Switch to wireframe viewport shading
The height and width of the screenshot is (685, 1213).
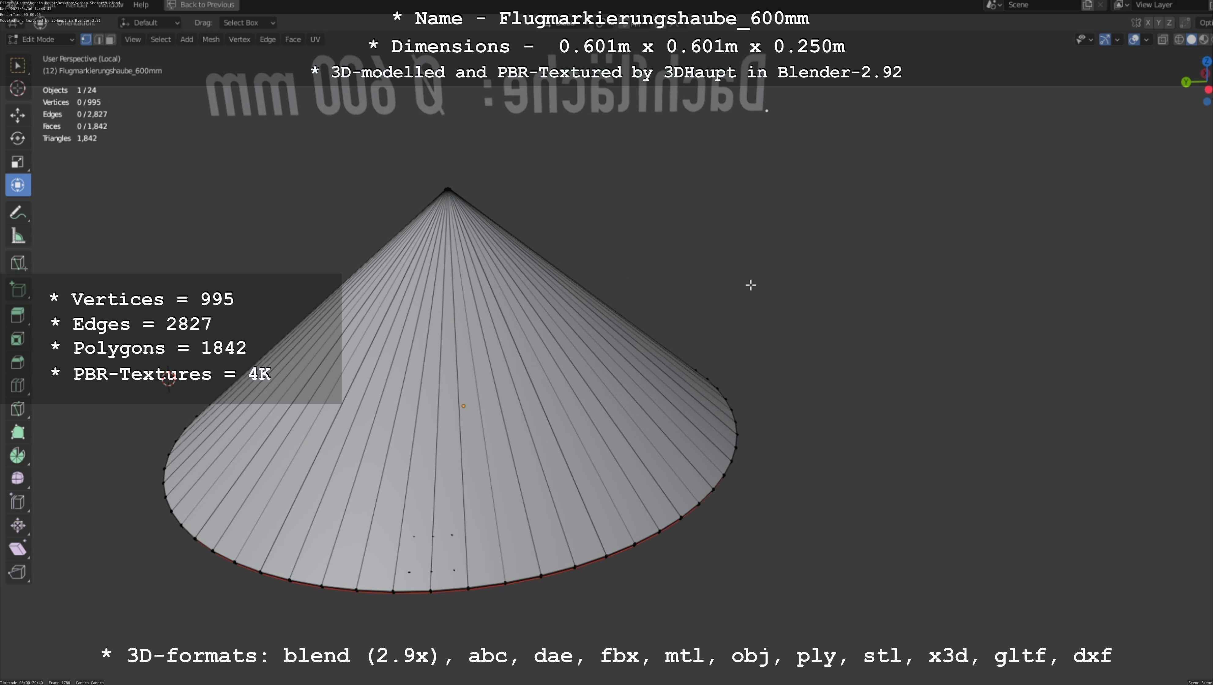1180,39
